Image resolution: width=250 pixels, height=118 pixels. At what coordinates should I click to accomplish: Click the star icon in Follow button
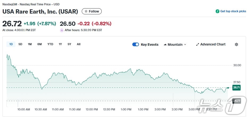86,11
